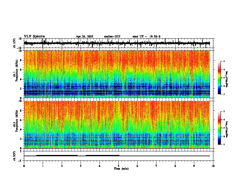Image resolution: width=240 pixels, height=186 pixels.
Task: Click time axis tick label "2"
Action: pyautogui.click(x=62, y=166)
